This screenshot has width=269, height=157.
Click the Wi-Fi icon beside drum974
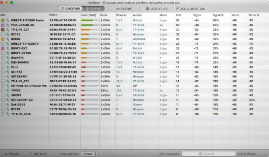[x=8, y=58]
